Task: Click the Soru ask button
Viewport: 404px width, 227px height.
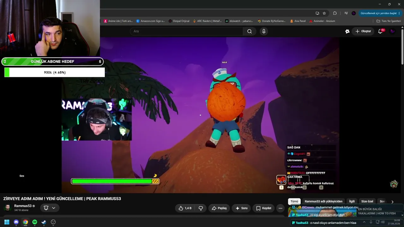Action: (241, 208)
